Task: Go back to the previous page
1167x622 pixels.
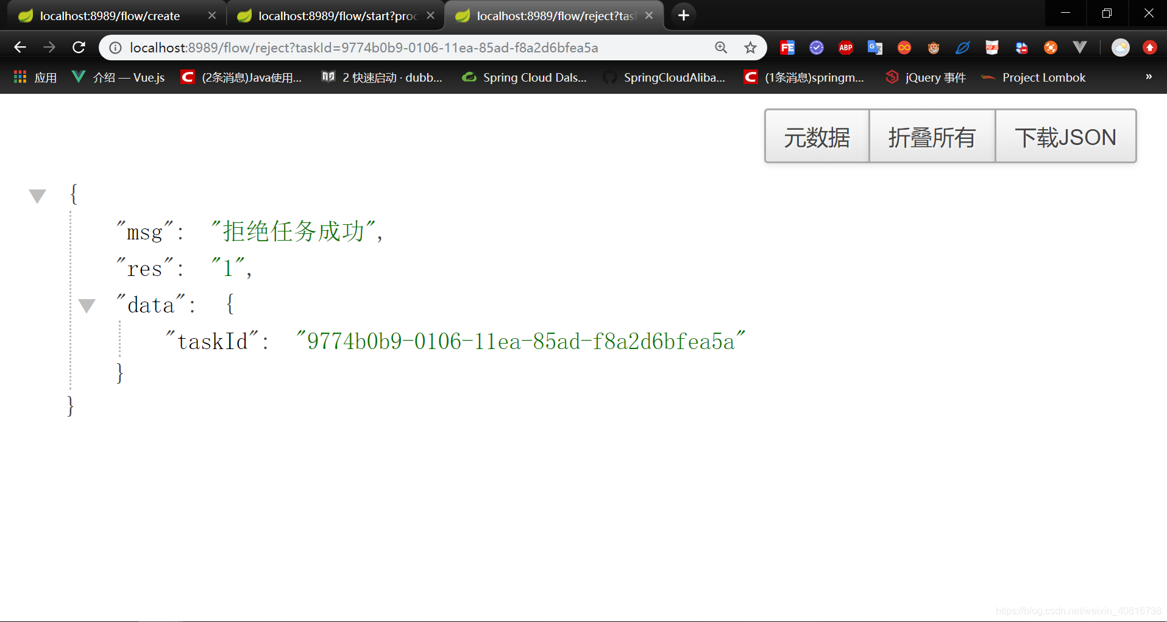Action: tap(20, 48)
